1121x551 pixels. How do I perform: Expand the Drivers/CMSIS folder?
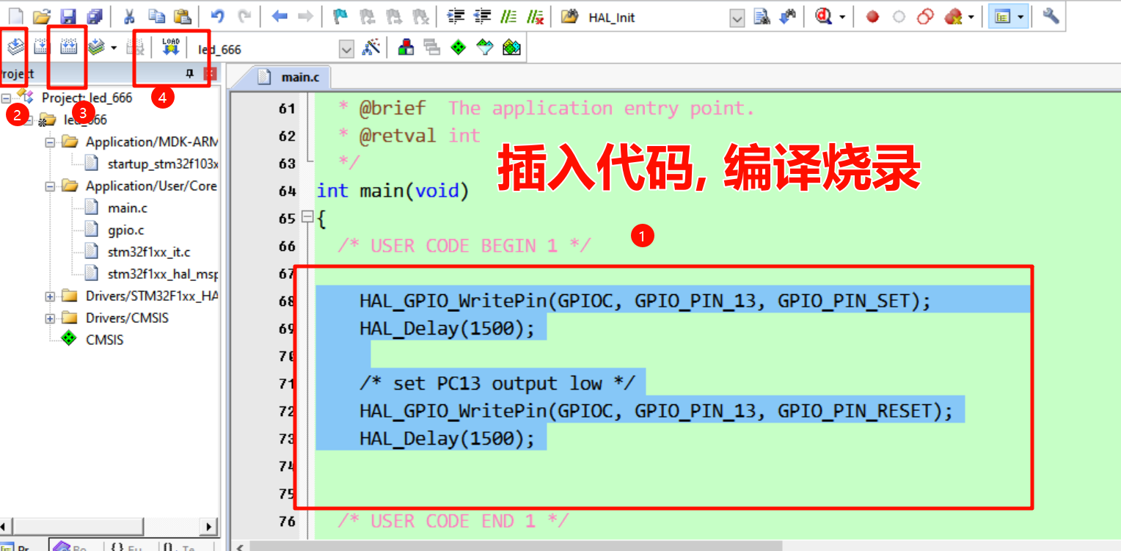click(51, 318)
